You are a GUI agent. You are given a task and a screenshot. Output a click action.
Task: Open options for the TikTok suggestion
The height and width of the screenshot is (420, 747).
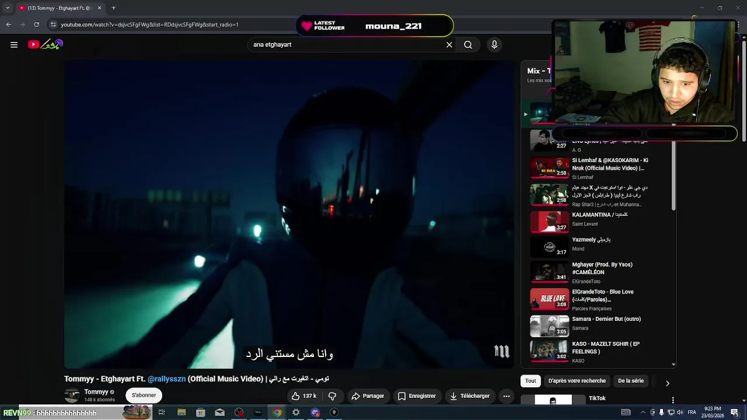673,400
